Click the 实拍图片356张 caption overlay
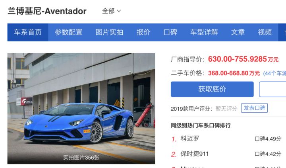Image resolution: width=286 pixels, height=168 pixels. click(81, 157)
